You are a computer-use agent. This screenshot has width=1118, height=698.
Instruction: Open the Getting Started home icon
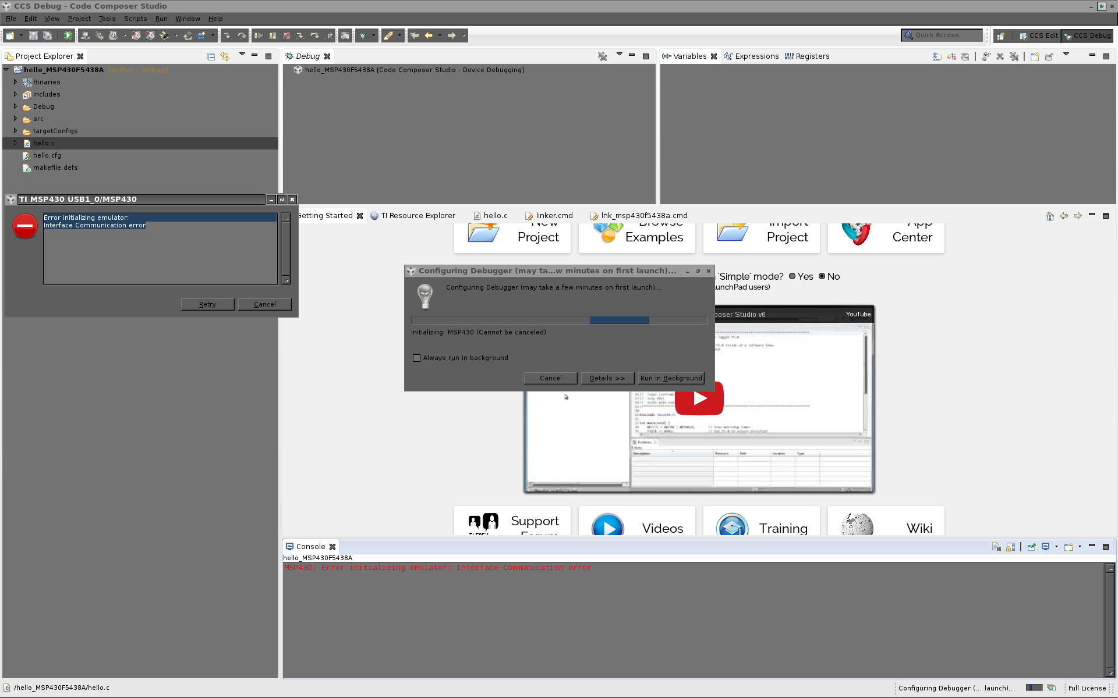(1049, 216)
